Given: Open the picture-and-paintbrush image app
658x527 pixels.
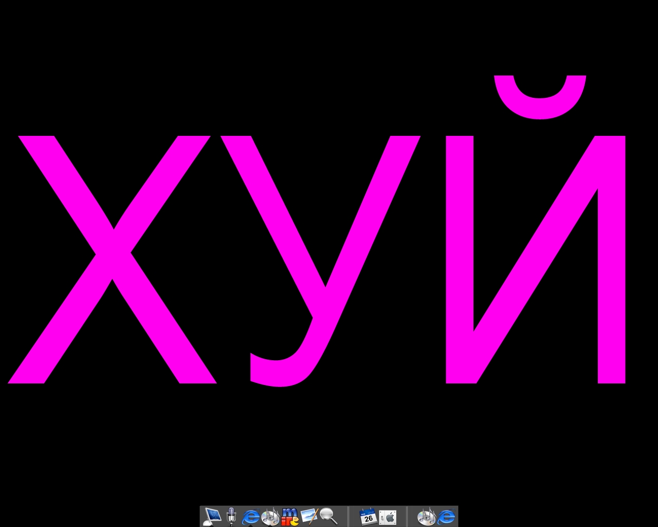Looking at the screenshot, I should (x=309, y=516).
